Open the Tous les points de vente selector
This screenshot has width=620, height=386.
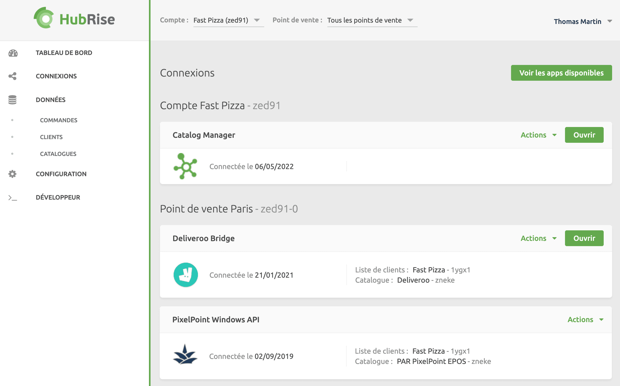coord(372,20)
